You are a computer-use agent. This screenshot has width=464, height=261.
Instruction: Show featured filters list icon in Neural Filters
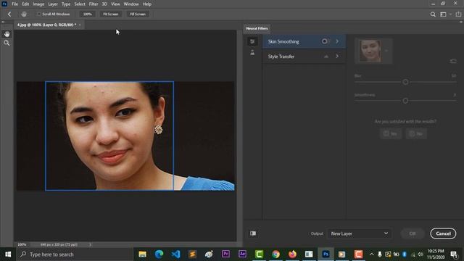click(x=252, y=41)
